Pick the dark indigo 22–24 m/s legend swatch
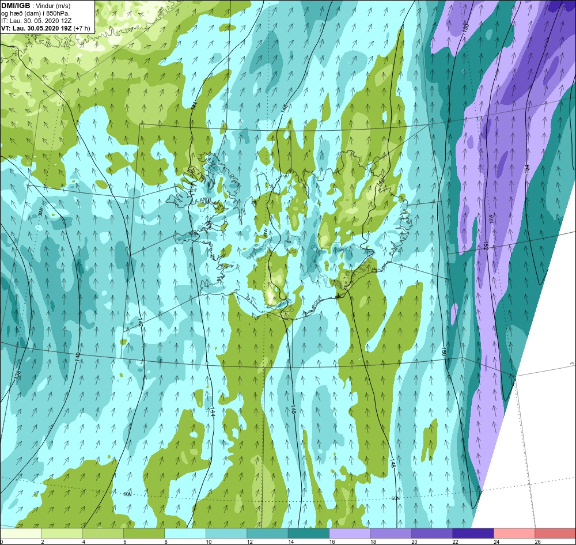 tap(473, 533)
